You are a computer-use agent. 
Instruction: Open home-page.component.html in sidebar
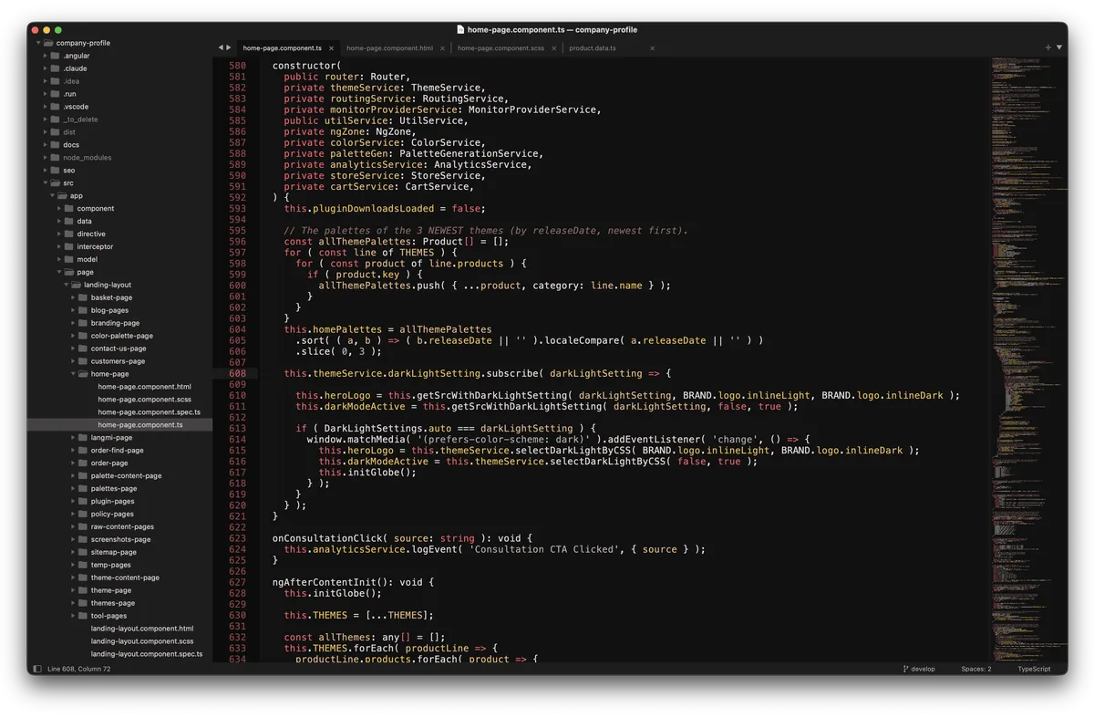[x=144, y=387]
